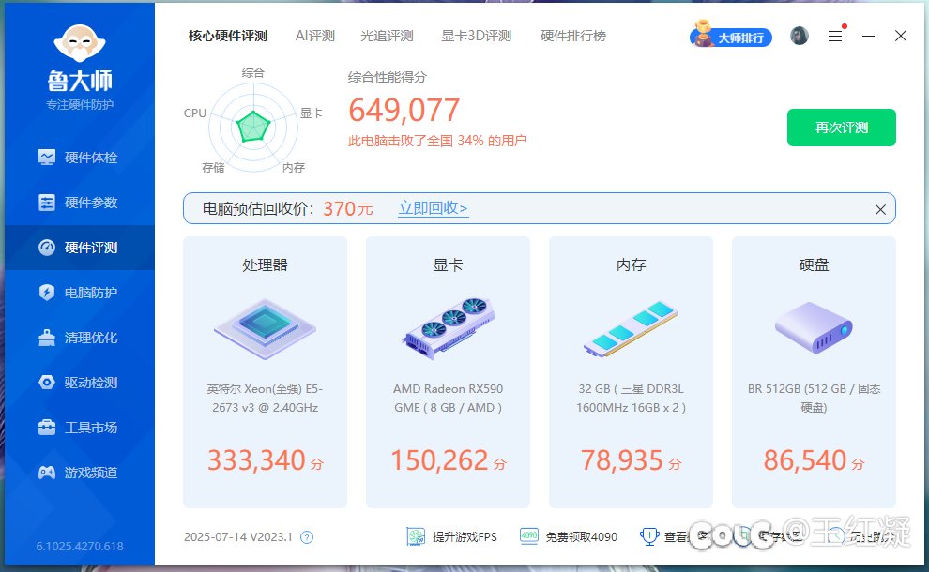
Task: Click the graphics card image
Action: 449,328
